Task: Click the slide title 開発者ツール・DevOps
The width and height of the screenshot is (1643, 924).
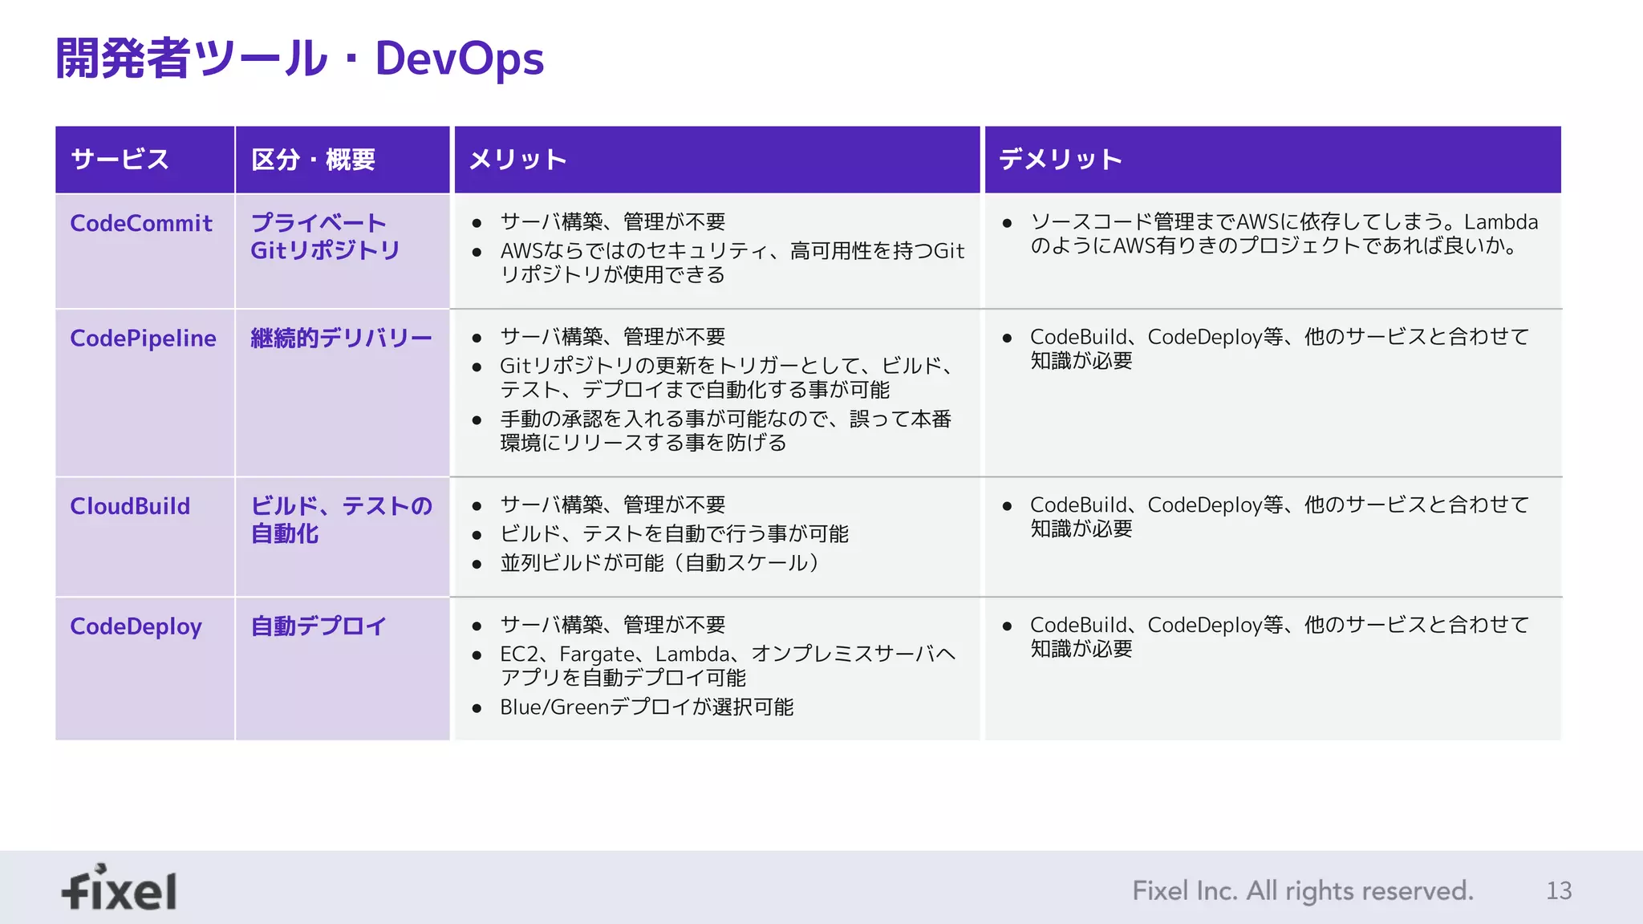Action: tap(299, 59)
